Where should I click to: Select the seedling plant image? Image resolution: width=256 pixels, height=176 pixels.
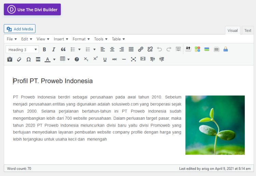pyautogui.click(x=215, y=125)
